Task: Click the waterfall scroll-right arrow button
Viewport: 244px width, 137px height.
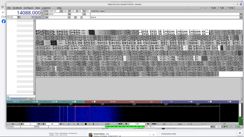Action: (93, 124)
